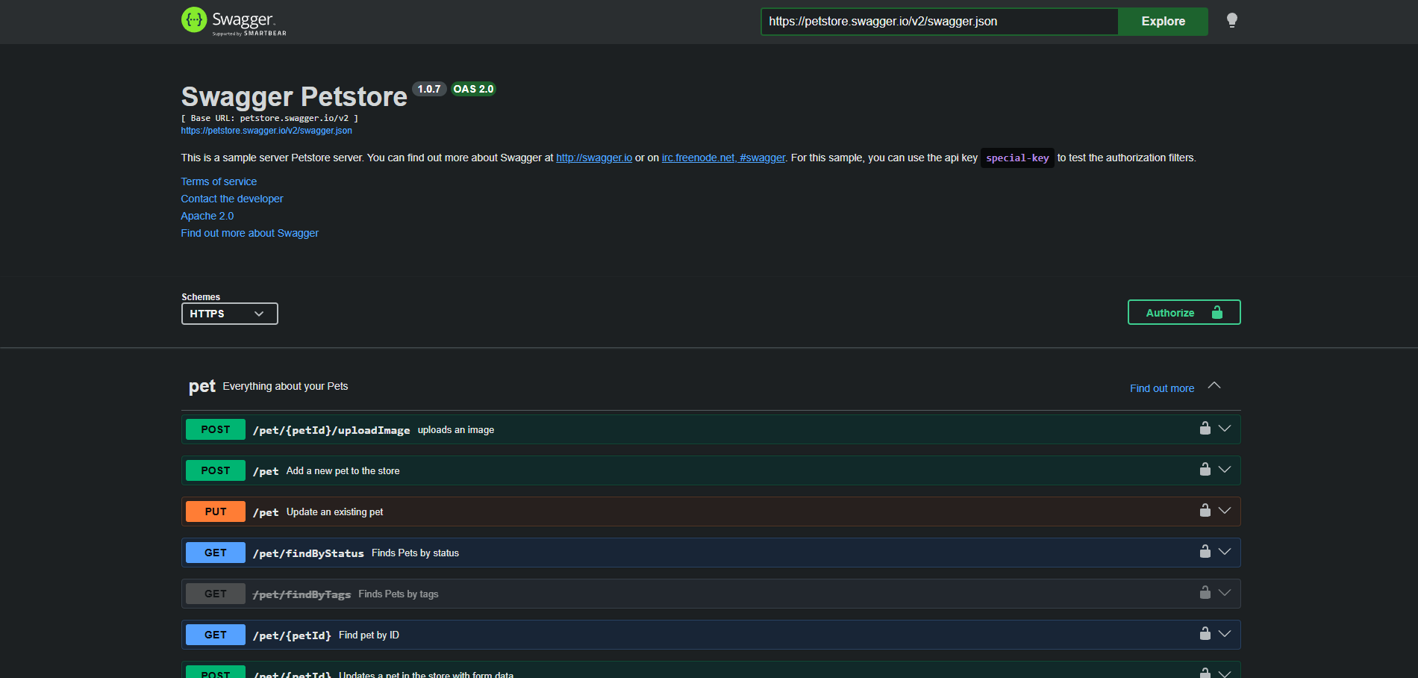Click the padlock icon inside the Authorize button
Image resolution: width=1418 pixels, height=678 pixels.
point(1217,312)
